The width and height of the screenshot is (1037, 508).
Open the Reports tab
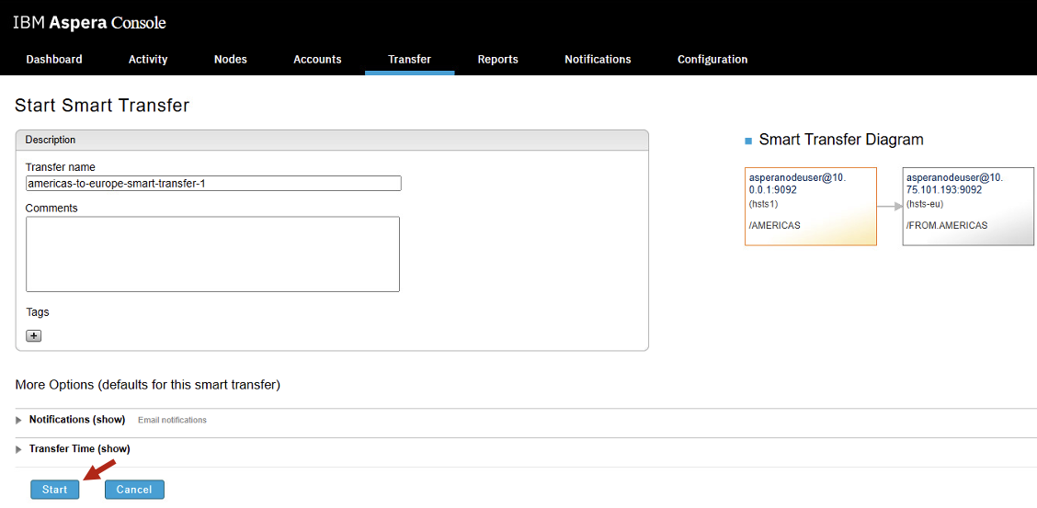pyautogui.click(x=498, y=60)
